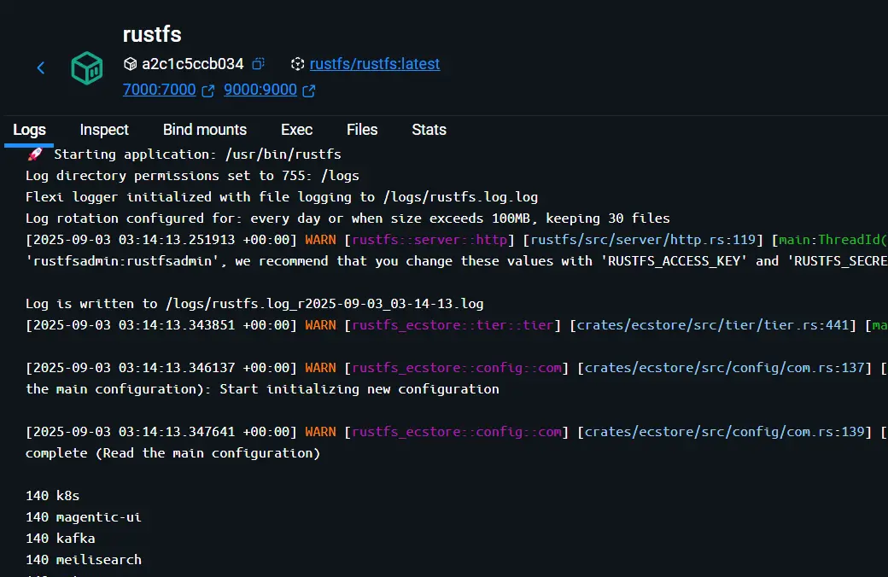This screenshot has height=577, width=888.
Task: View the Stats tab
Action: pos(429,130)
